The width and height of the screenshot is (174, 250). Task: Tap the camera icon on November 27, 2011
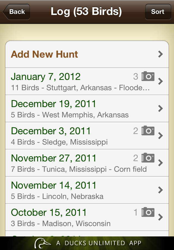pyautogui.click(x=148, y=158)
